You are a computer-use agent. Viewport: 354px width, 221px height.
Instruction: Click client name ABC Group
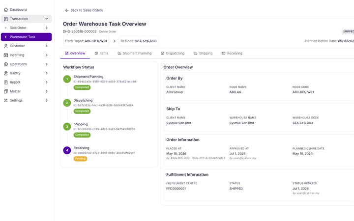pyautogui.click(x=175, y=92)
